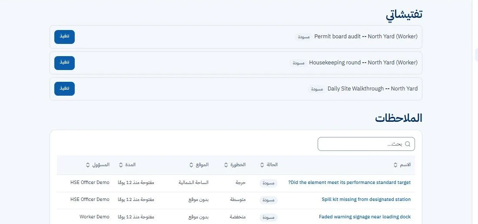Open 'Faded warning signage near loading dock' observation

[365, 217]
